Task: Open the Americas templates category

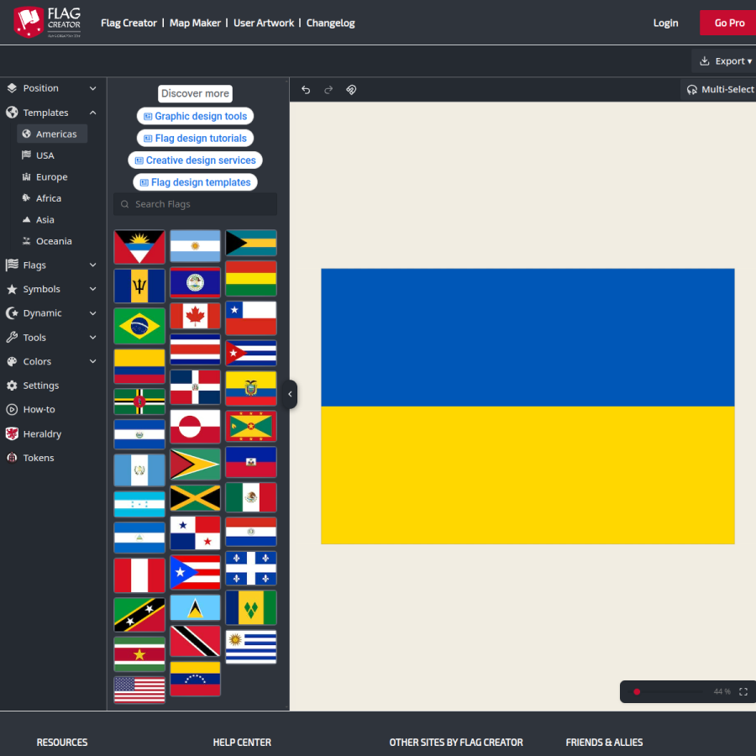Action: pos(52,134)
